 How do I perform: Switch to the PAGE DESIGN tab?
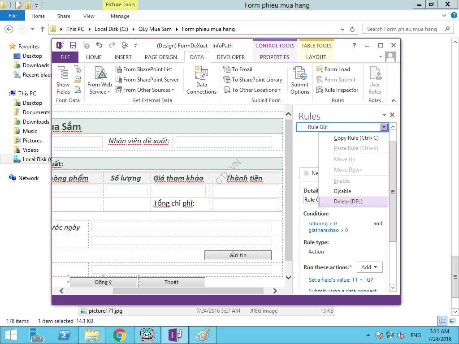click(161, 57)
